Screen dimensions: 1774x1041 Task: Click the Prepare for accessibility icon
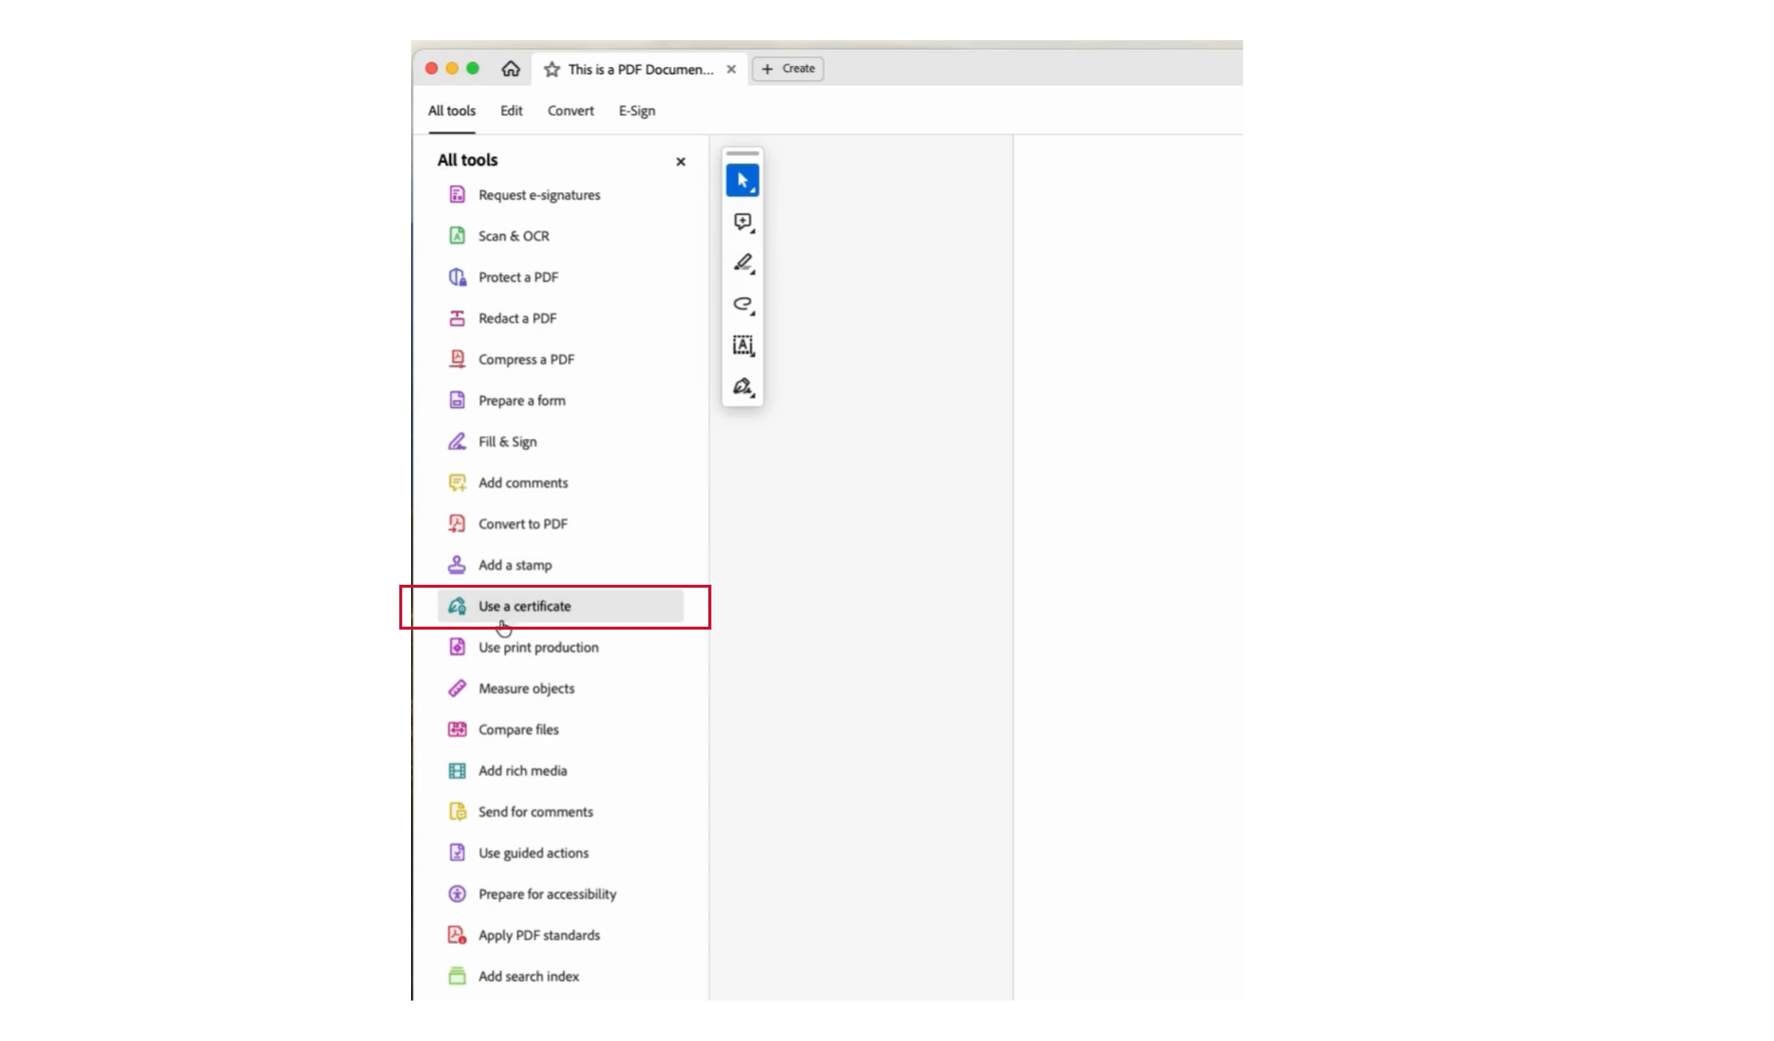(457, 894)
